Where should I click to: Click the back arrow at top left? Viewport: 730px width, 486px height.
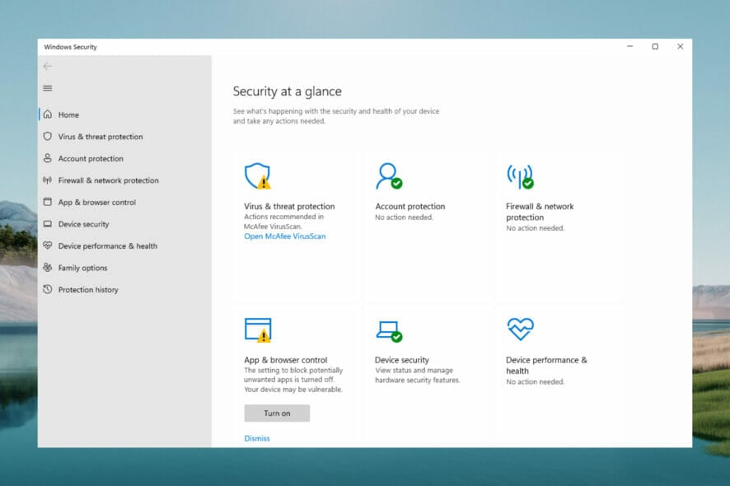coord(47,66)
